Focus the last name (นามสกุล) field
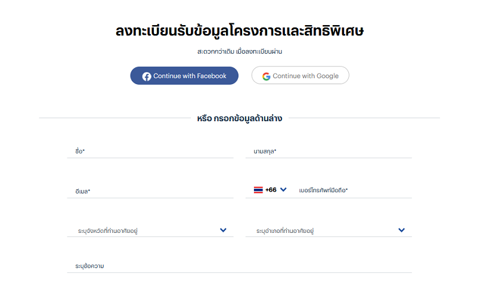The image size is (477, 289). coord(329,151)
